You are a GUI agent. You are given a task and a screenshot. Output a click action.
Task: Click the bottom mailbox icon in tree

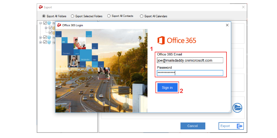49,42
